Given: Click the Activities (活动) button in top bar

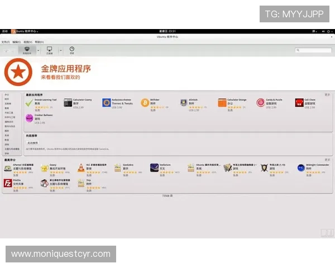Looking at the screenshot, I should click(x=5, y=31).
